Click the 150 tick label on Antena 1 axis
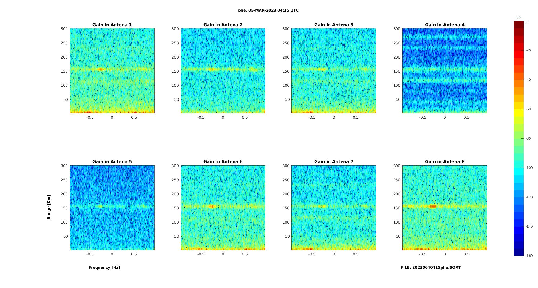Viewport: 538px width, 288px height. click(x=64, y=71)
